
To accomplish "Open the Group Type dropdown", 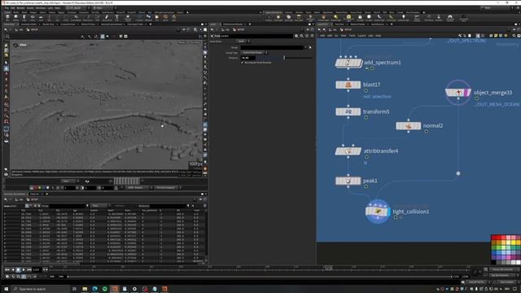I will pyautogui.click(x=254, y=52).
